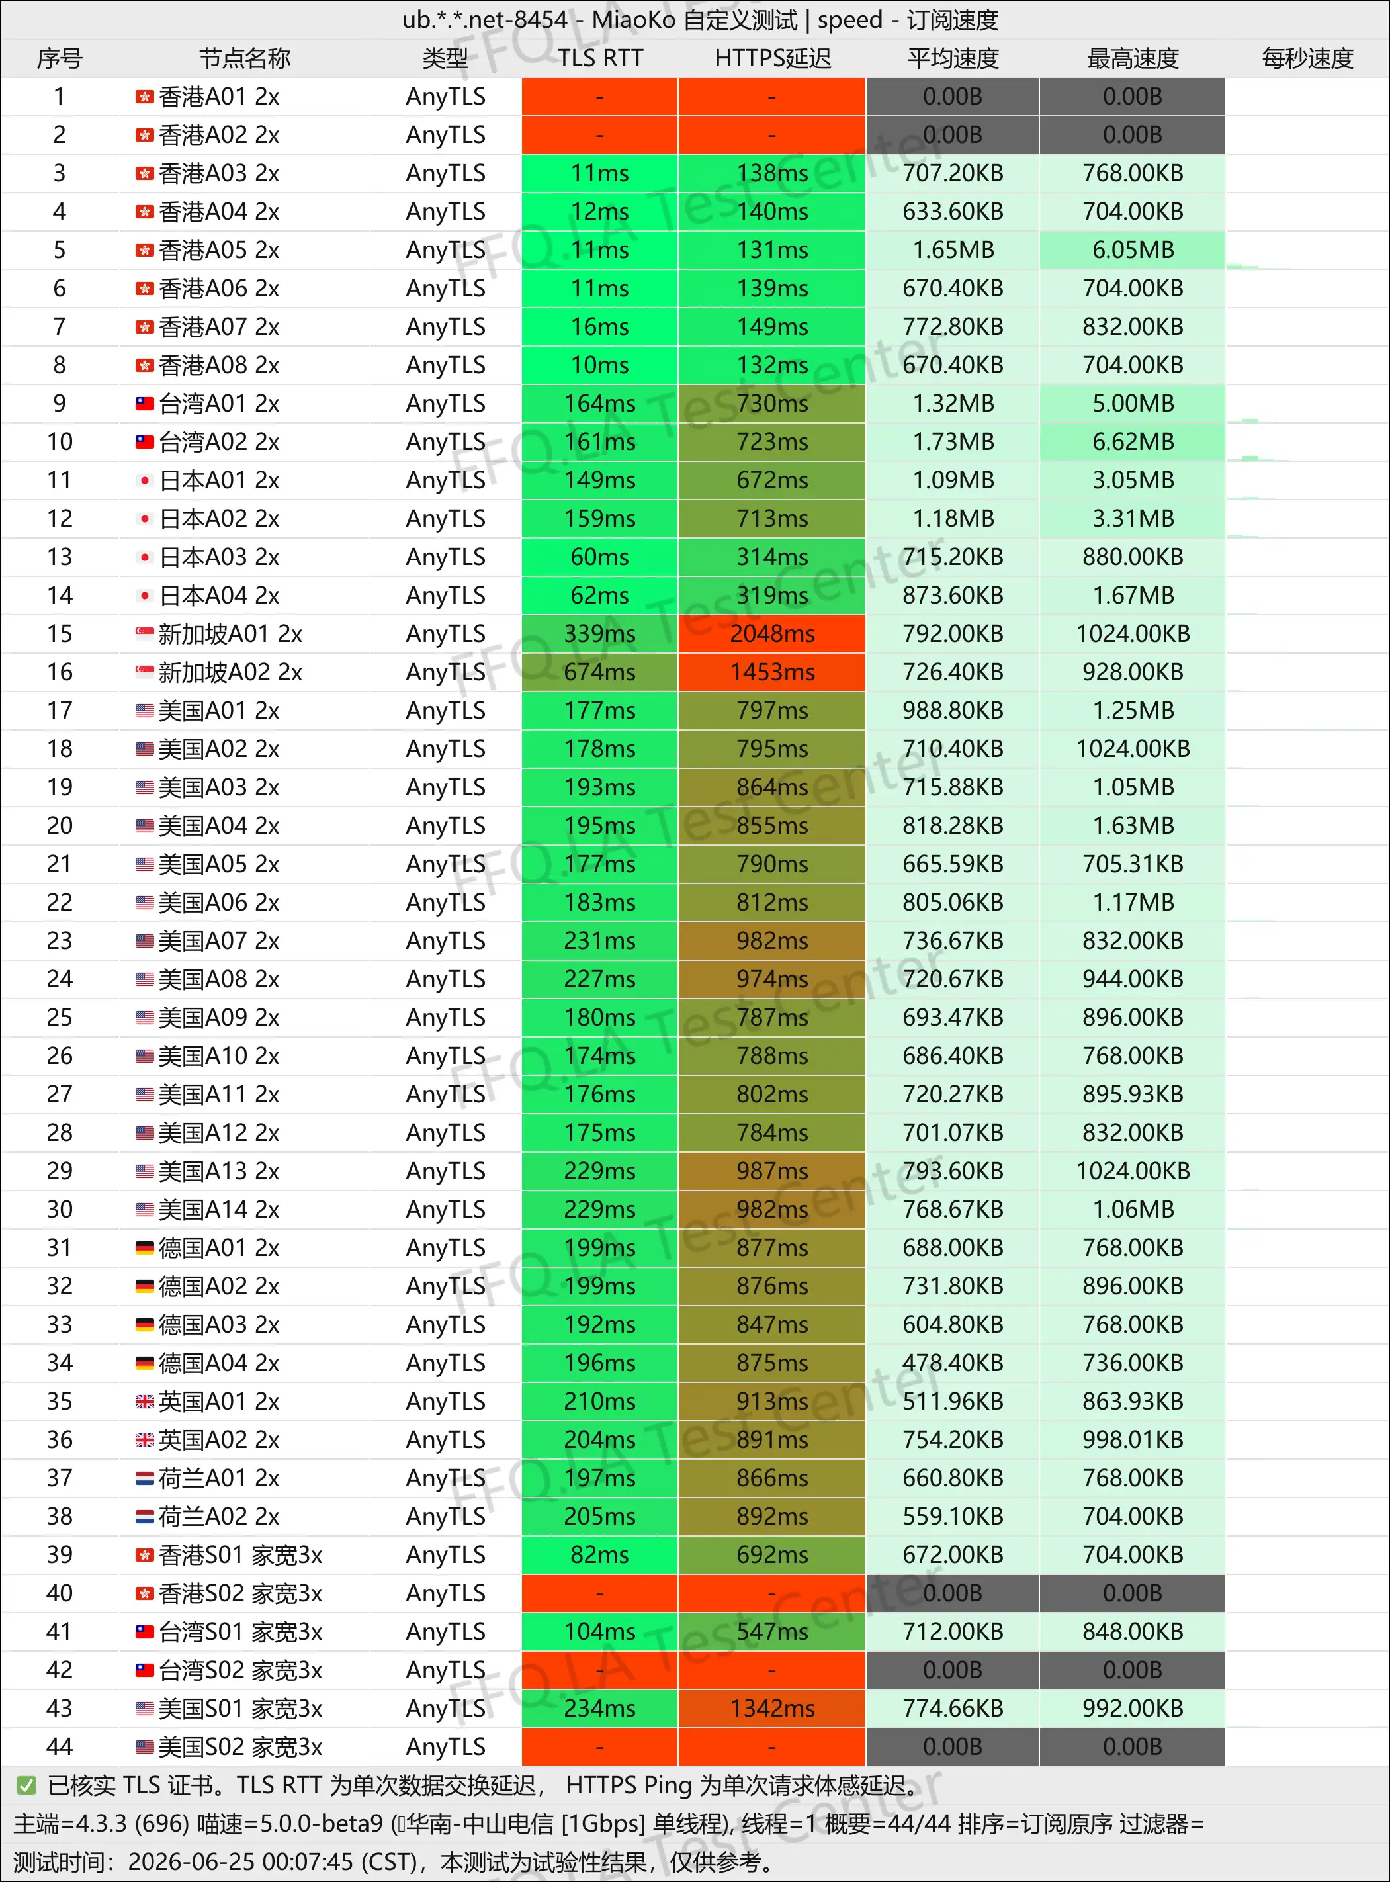Click the Japan flag beside 日本A03 2x
This screenshot has width=1390, height=1882.
[x=145, y=557]
